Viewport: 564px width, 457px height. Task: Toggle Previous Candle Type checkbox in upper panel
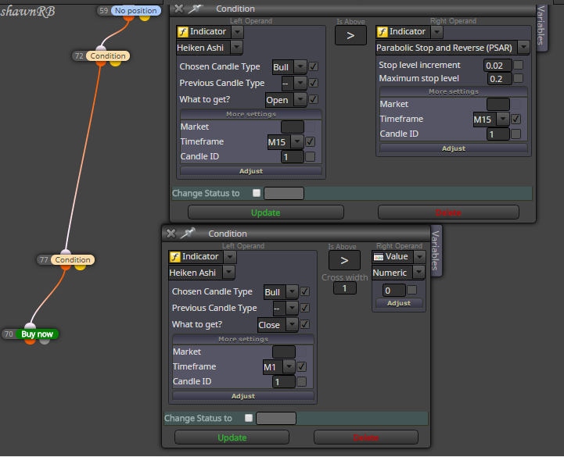(x=314, y=83)
